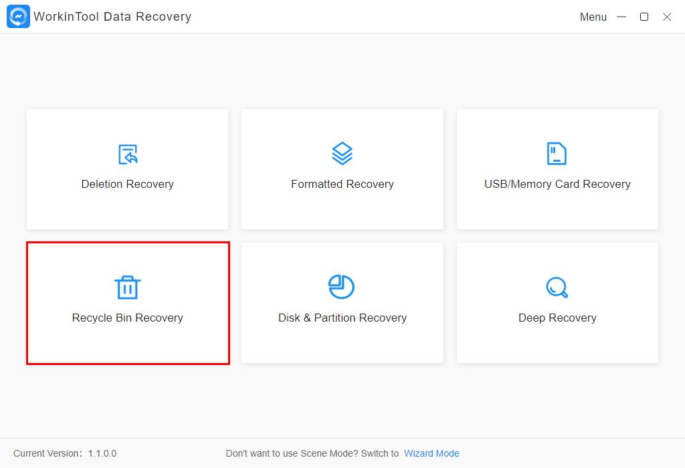The height and width of the screenshot is (468, 685).
Task: Choose the Disk & Partition Recovery label
Action: [342, 318]
